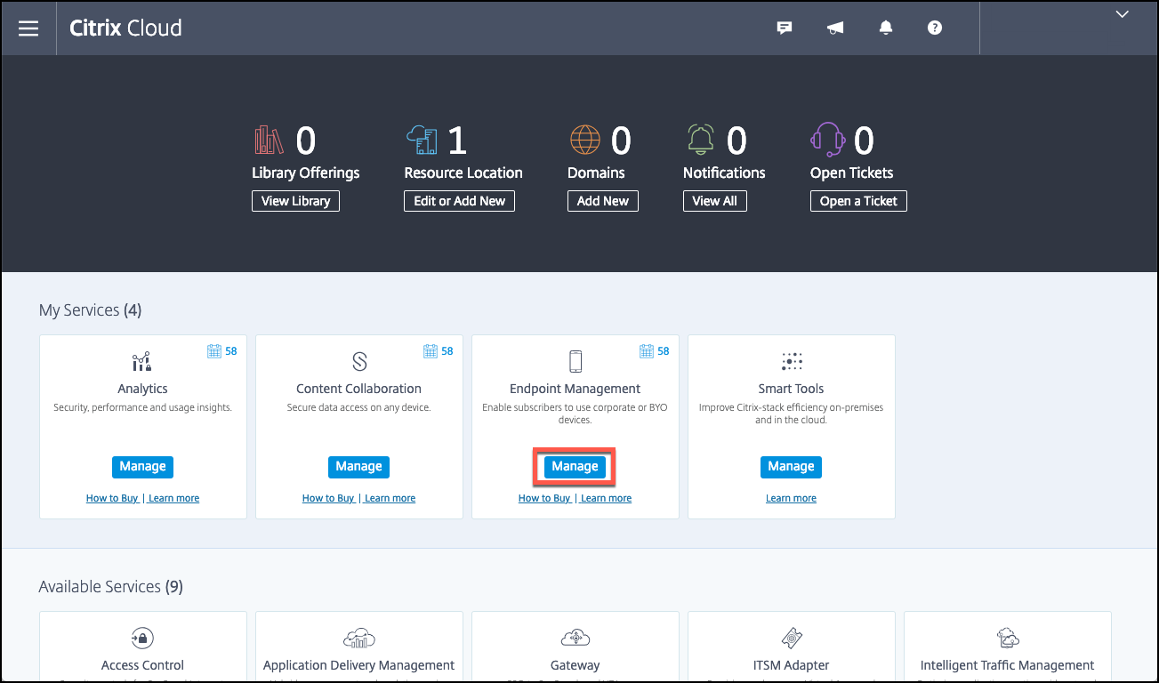Manage the Analytics service
The height and width of the screenshot is (683, 1159).
coord(142,467)
